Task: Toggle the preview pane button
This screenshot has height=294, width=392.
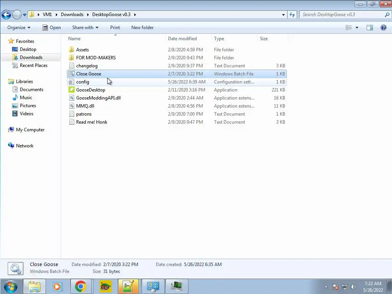Action: pos(370,28)
